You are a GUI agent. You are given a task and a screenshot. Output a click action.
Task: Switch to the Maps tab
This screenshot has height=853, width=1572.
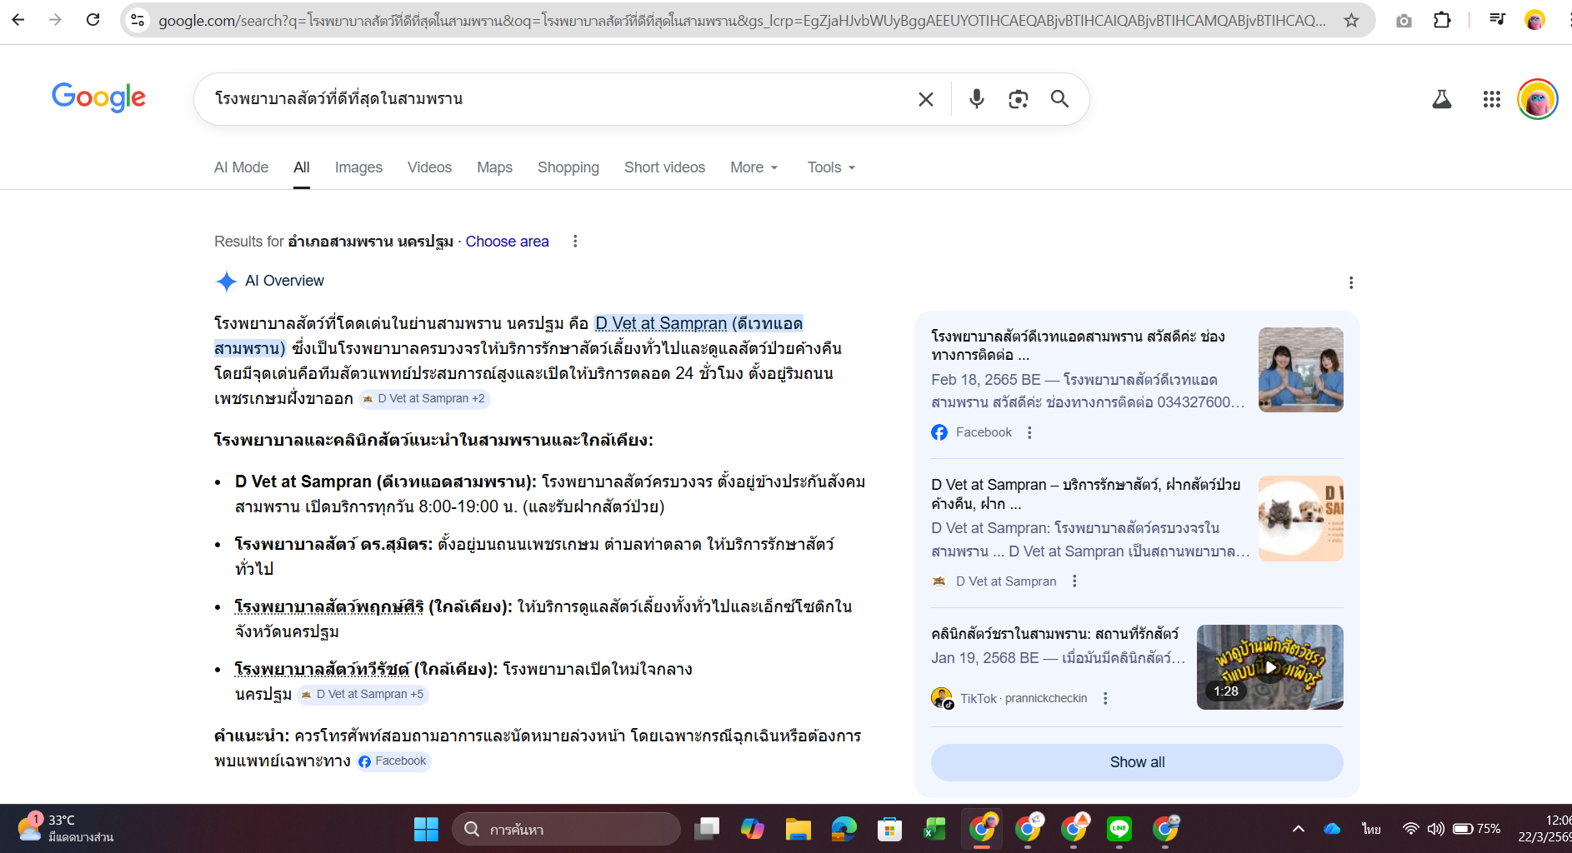(494, 167)
